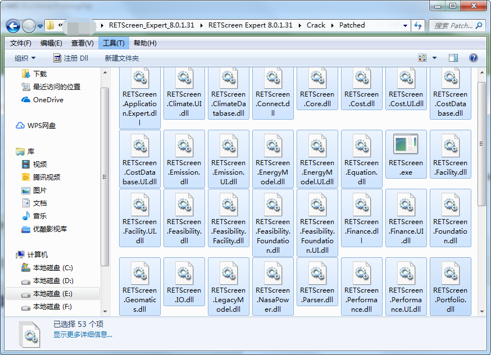Select RETScreen.IO.dll file
This screenshot has height=355, width=491.
click(x=184, y=281)
